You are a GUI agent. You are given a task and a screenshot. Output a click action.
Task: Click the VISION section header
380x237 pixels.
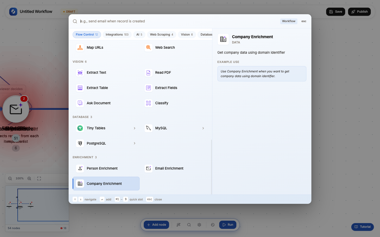point(80,62)
